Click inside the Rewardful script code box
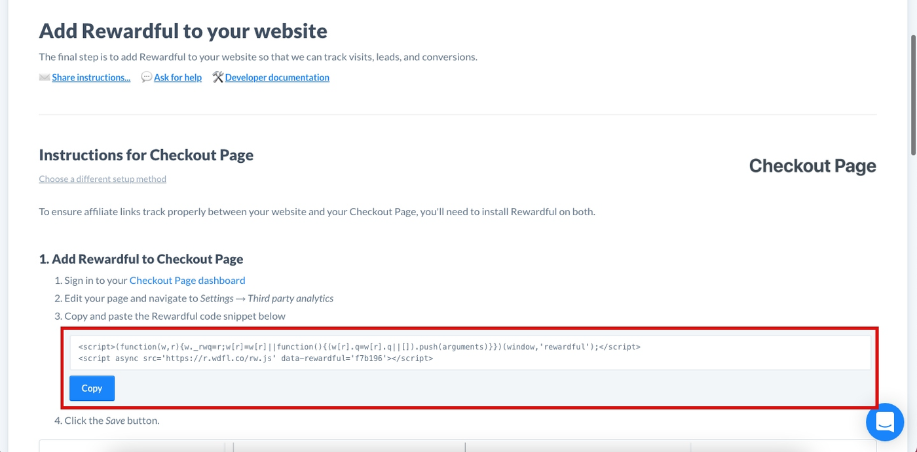The width and height of the screenshot is (917, 452). pos(470,353)
